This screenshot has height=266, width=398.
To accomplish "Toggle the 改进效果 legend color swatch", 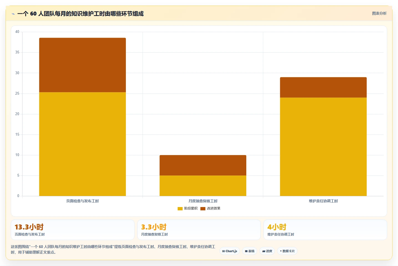I will [203, 208].
